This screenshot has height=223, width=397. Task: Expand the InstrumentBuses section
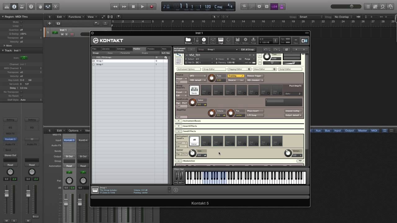coord(179,121)
